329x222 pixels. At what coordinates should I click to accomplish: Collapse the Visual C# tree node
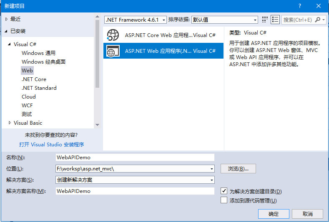point(10,44)
